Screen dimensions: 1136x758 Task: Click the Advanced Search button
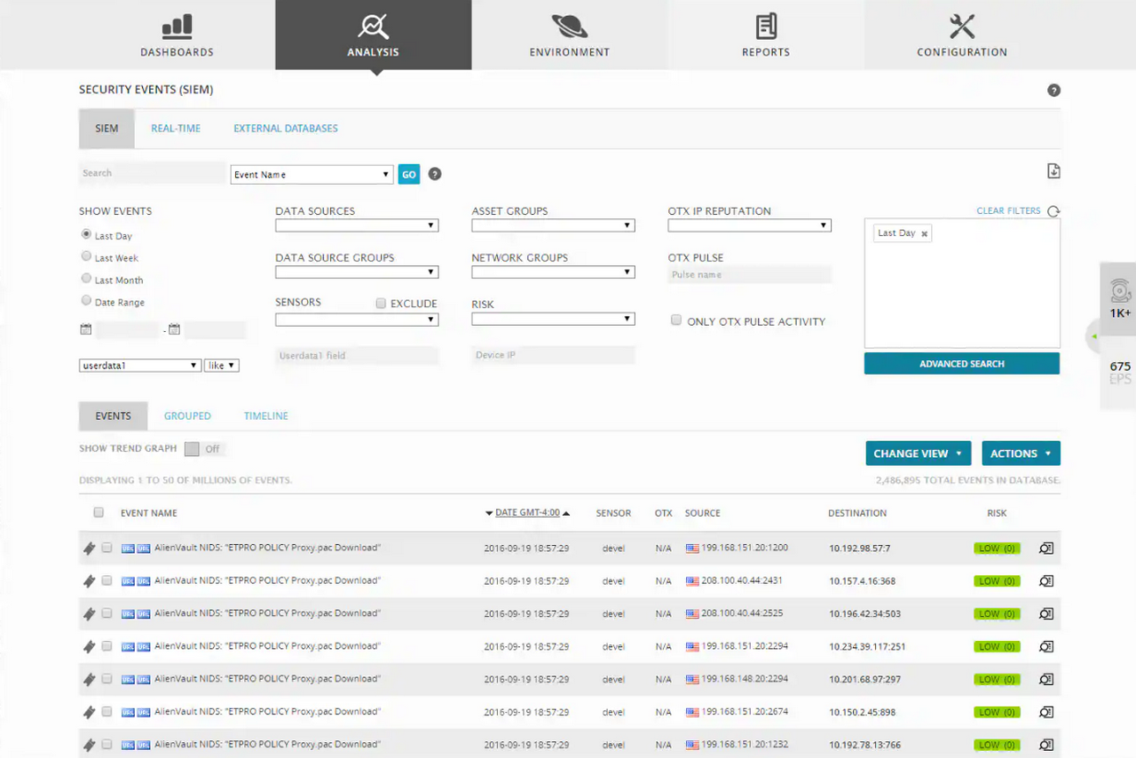pyautogui.click(x=961, y=364)
